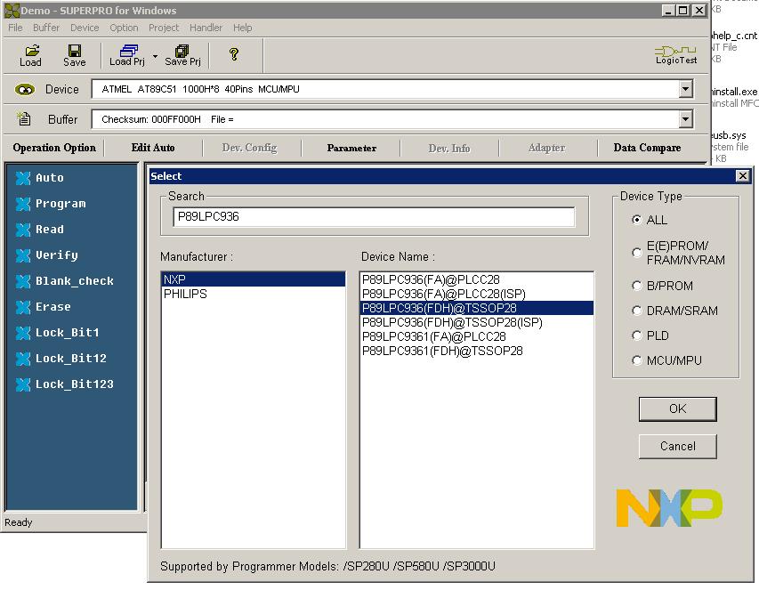
Task: Run the Verify operation
Action: [46, 255]
